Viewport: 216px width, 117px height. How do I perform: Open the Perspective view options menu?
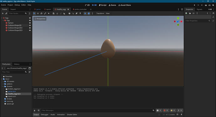[40, 19]
